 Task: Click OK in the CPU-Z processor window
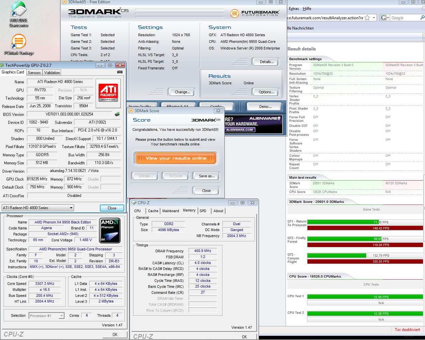tap(115, 334)
